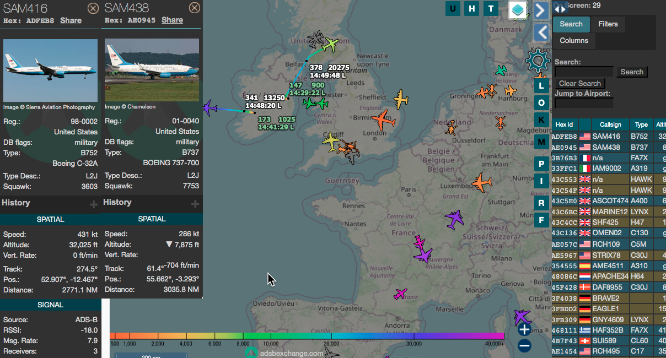The width and height of the screenshot is (666, 358).
Task: Toggle the M map button
Action: [541, 142]
